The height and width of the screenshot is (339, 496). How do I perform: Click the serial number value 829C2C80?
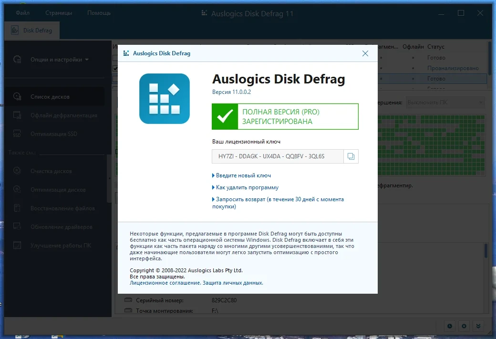(224, 300)
